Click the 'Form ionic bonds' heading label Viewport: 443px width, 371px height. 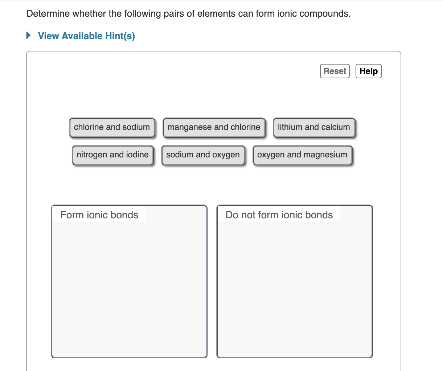99,215
